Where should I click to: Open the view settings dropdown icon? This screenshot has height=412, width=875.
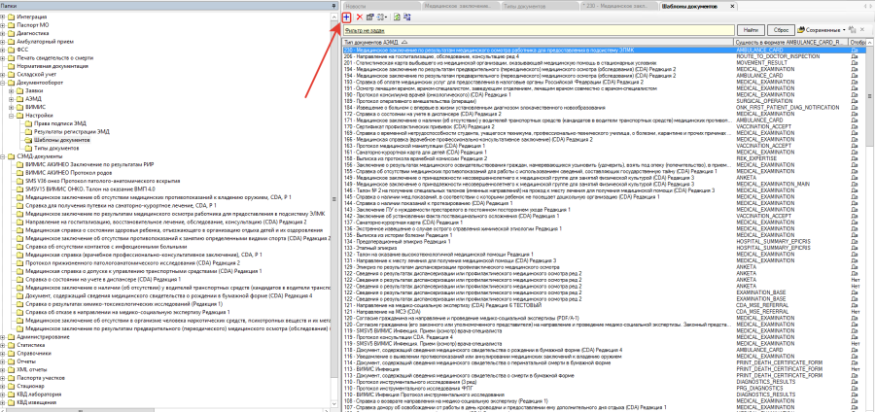382,17
